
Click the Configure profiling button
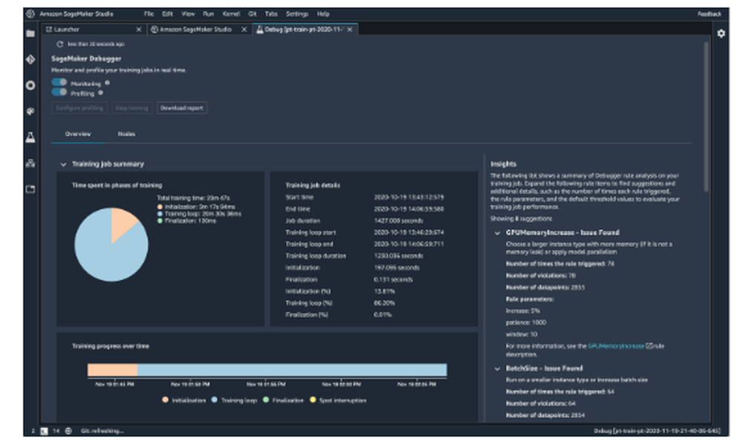[x=80, y=108]
